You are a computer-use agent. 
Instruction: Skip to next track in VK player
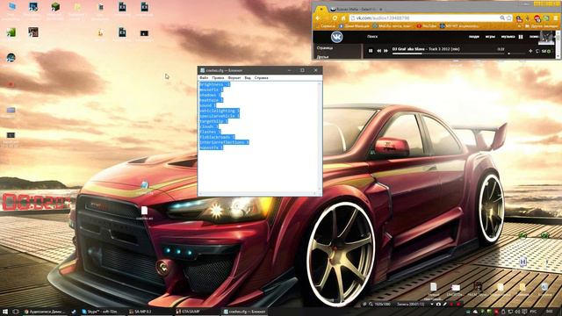pyautogui.click(x=385, y=51)
